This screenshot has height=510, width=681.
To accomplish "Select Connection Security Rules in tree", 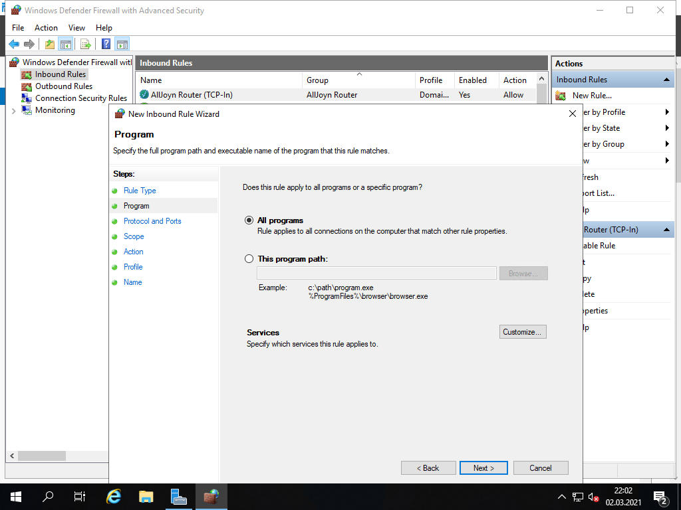I will click(80, 98).
